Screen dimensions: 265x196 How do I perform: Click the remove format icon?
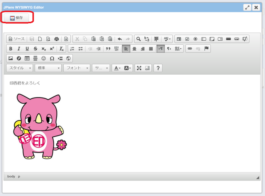(x=62, y=49)
